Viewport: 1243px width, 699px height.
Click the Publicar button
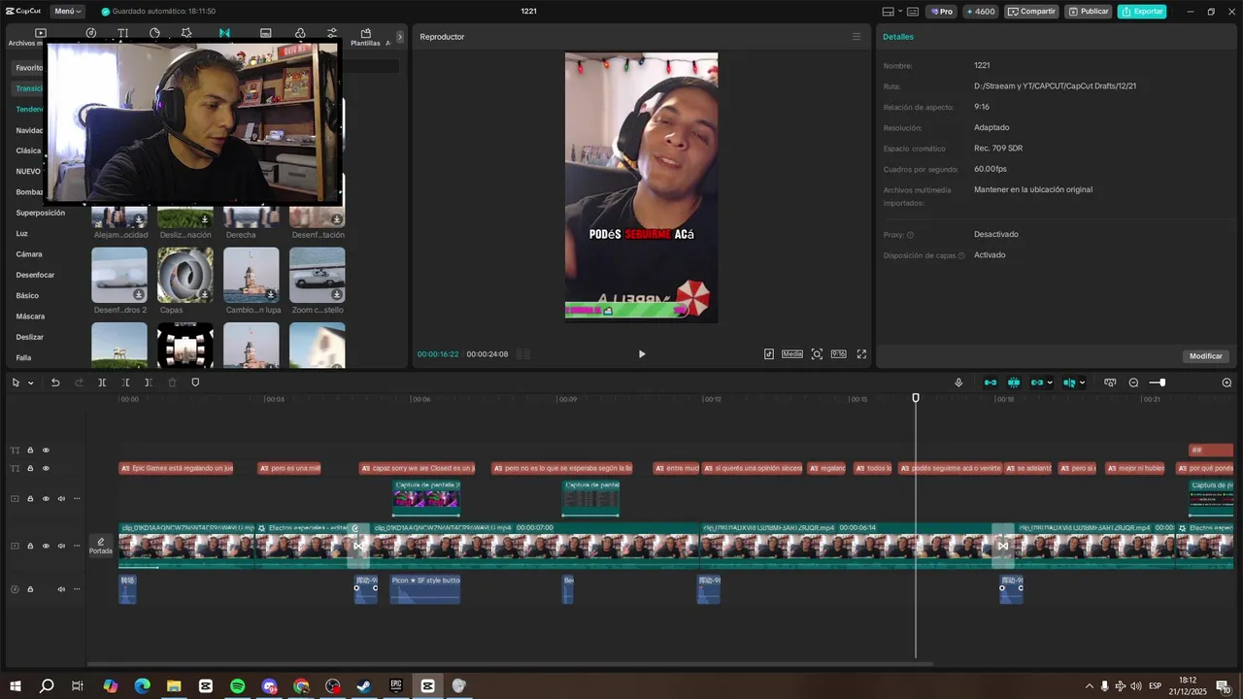(x=1089, y=12)
